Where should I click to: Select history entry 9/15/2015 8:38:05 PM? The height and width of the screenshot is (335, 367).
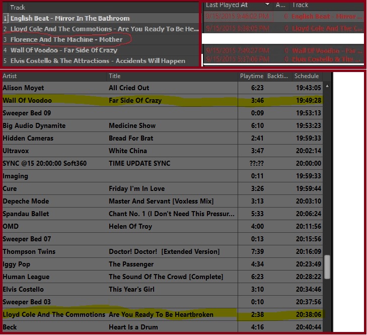point(283,28)
